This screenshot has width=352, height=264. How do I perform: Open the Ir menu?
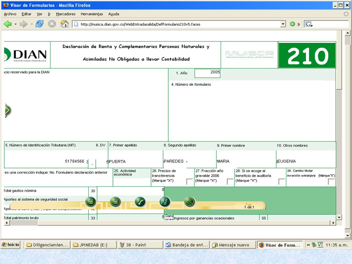click(x=49, y=14)
